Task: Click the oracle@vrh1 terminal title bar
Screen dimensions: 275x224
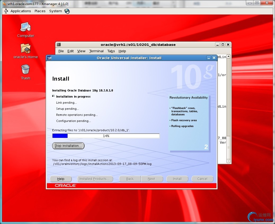Action: 138,45
